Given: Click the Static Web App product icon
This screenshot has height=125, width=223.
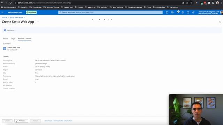Looking at the screenshot, I should pos(5,49).
